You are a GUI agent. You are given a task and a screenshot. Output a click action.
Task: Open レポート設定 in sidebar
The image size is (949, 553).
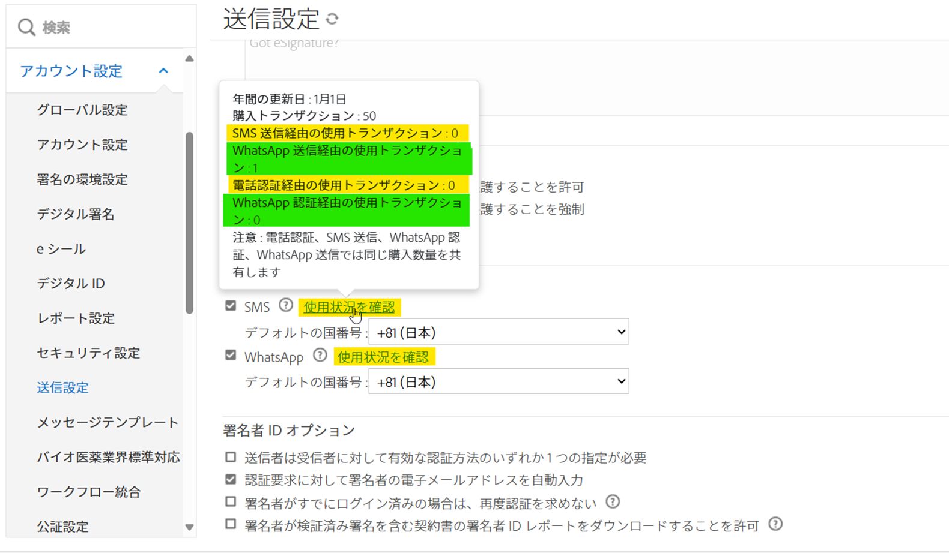[76, 318]
